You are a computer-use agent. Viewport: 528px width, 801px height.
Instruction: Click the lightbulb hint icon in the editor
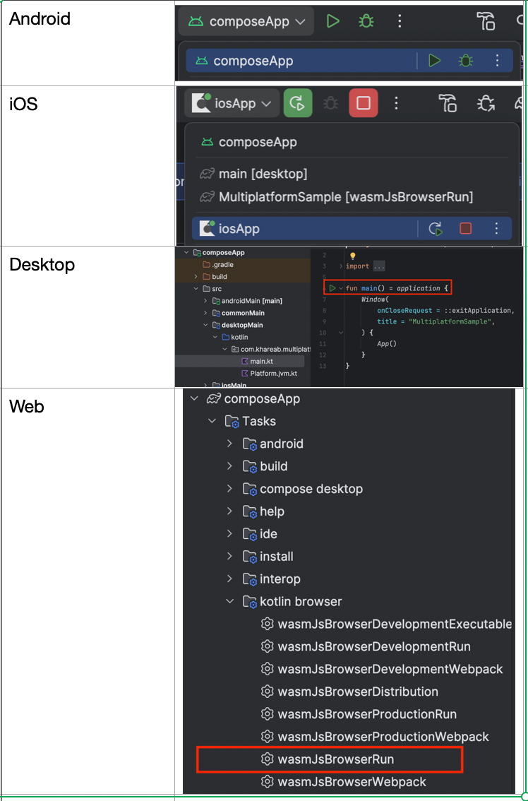[x=352, y=256]
